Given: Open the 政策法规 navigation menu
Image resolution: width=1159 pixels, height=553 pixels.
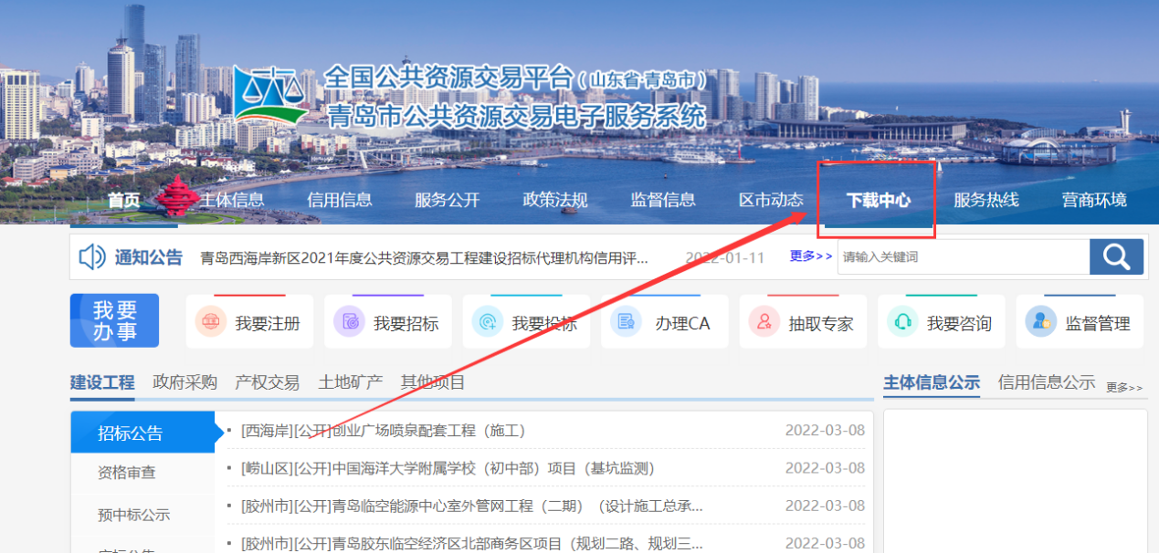Looking at the screenshot, I should coord(554,200).
